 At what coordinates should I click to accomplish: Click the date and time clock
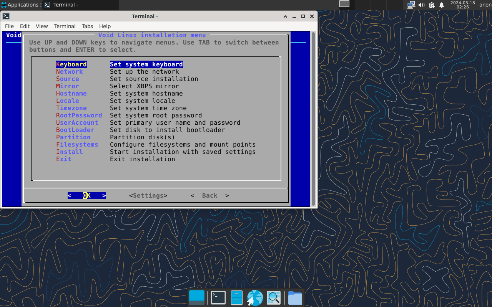(x=462, y=5)
